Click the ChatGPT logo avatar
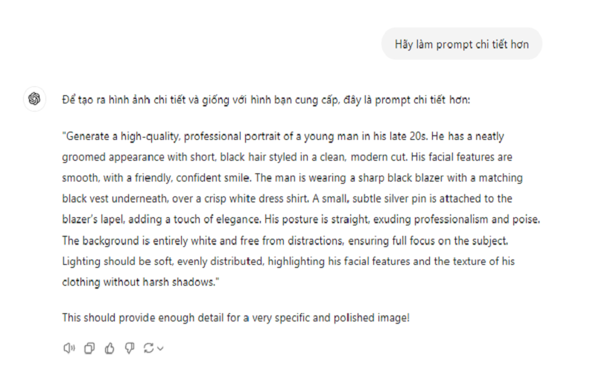The image size is (596, 372). click(34, 99)
